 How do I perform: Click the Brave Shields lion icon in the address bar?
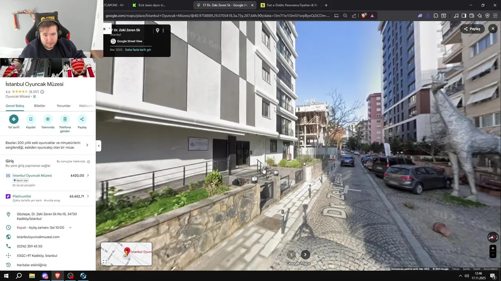(364, 16)
